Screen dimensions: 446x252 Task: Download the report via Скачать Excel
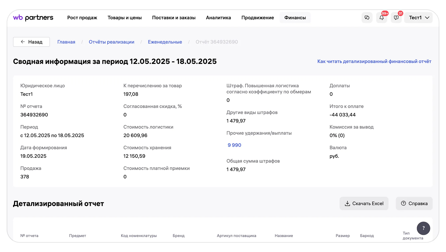coord(364,203)
